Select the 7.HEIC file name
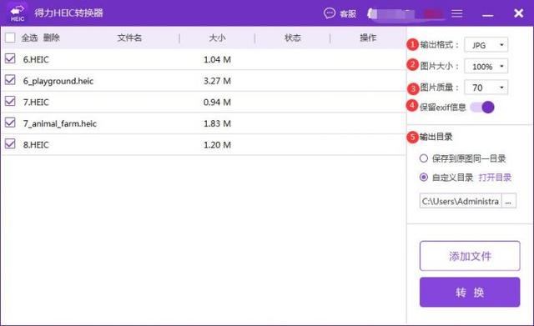Screen dimensions: 534x326 coord(36,102)
